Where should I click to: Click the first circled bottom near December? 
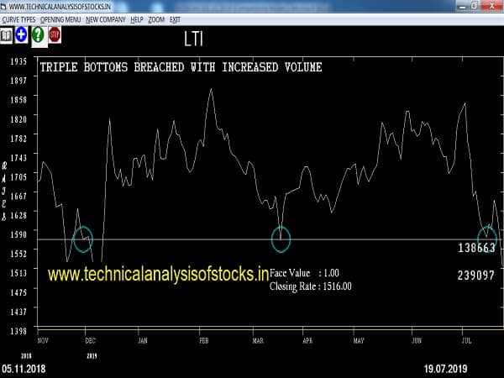point(82,239)
